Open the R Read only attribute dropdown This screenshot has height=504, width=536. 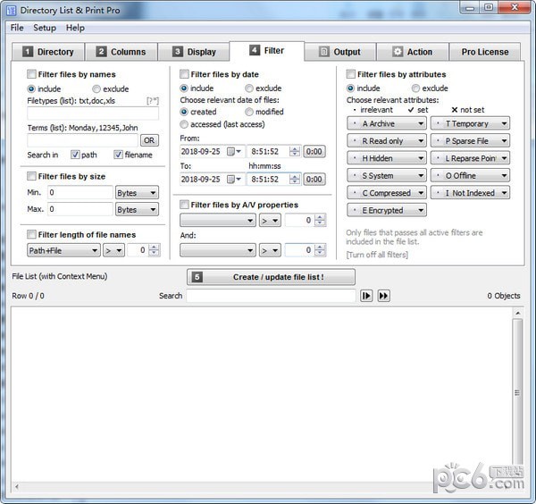tap(387, 140)
